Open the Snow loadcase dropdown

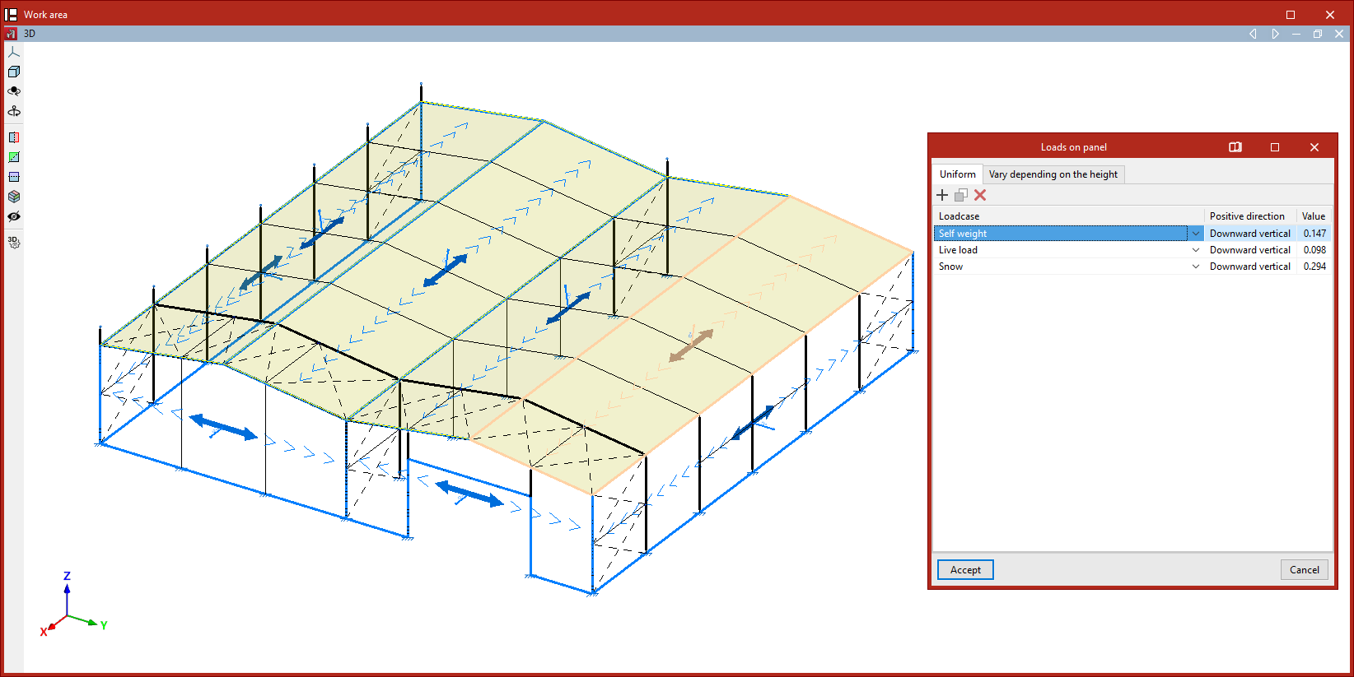pyautogui.click(x=1196, y=267)
